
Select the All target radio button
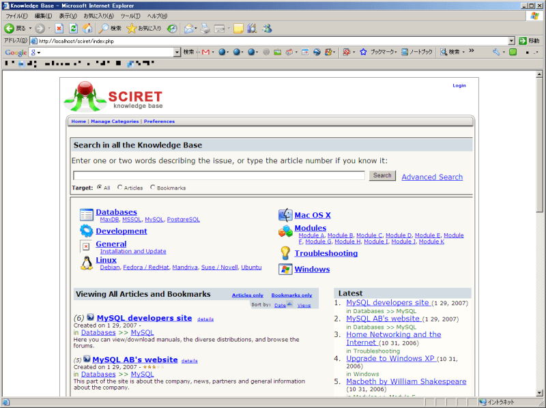tap(100, 187)
